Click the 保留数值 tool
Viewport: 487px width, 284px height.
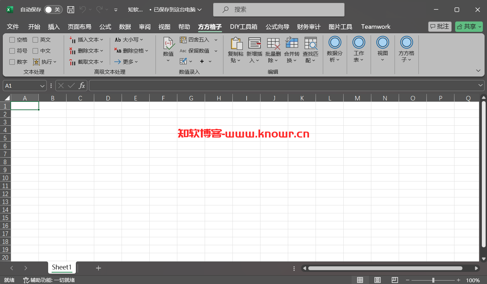click(x=195, y=51)
